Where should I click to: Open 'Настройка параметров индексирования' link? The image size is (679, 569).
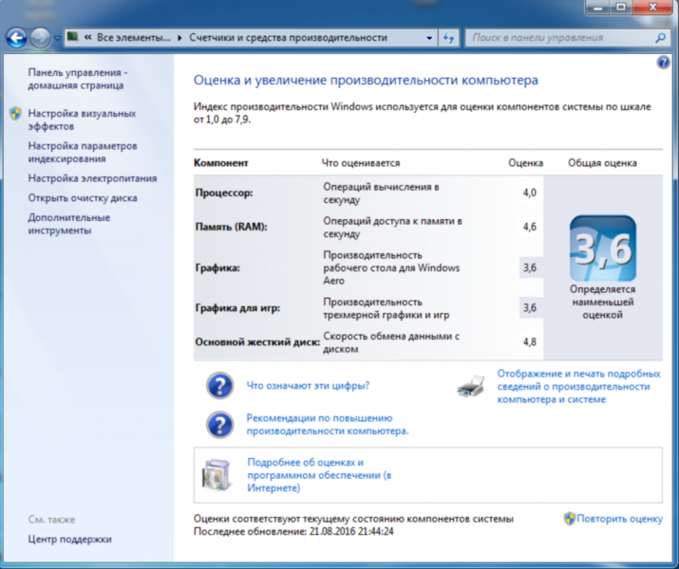coord(83,152)
